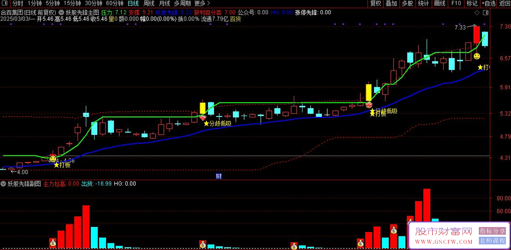The image size is (511, 250).
Task: Click the 返回 back button
Action: (x=504, y=4)
